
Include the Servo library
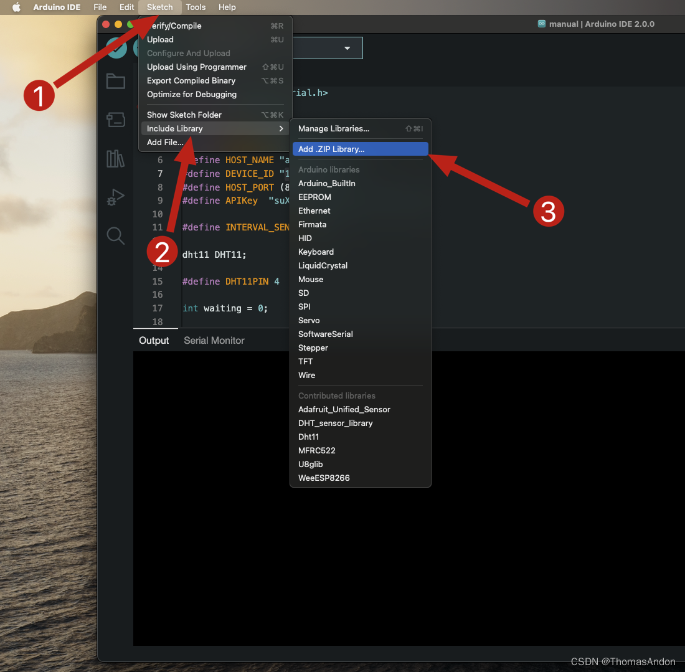click(361, 320)
